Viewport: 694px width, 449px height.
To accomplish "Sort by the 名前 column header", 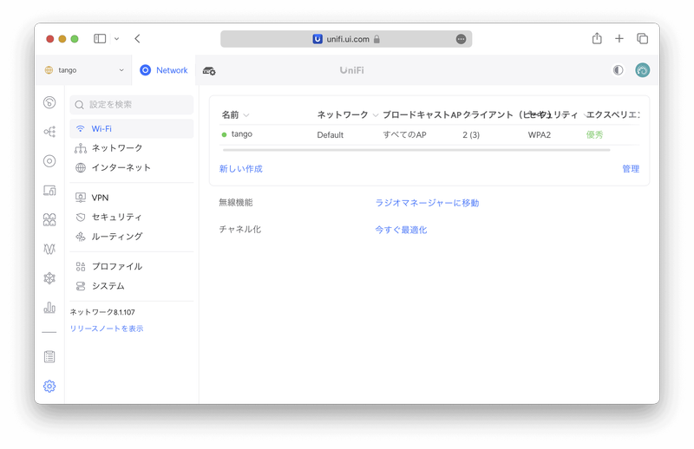I will [x=230, y=114].
